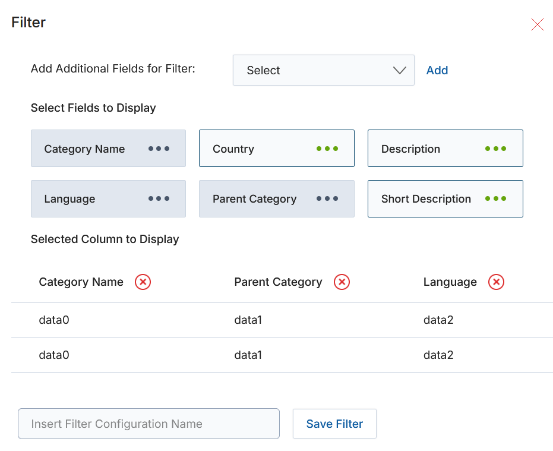Click the Category Name column header text
The image size is (553, 451).
81,282
